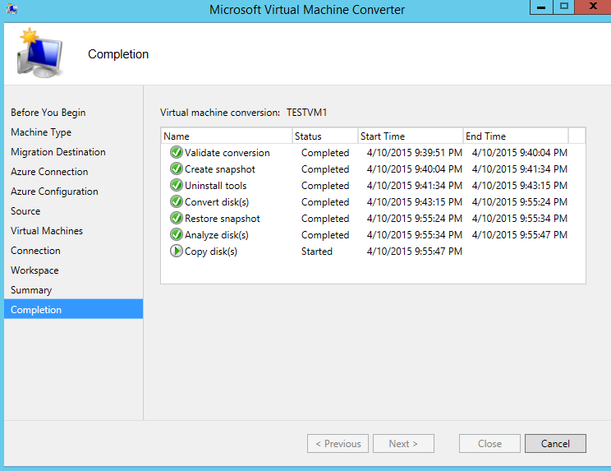Click the green check icon beside Create snapshot

click(x=176, y=169)
